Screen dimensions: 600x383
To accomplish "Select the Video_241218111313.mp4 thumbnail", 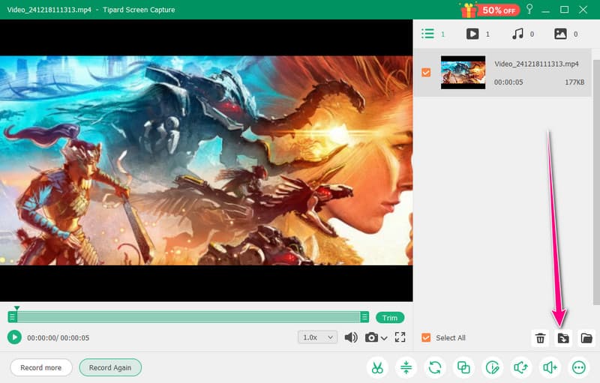I will 463,72.
